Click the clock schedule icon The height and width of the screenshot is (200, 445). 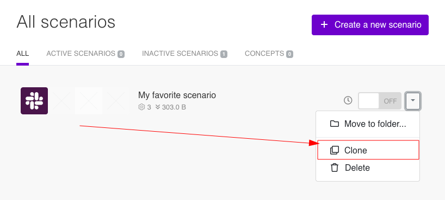click(348, 100)
